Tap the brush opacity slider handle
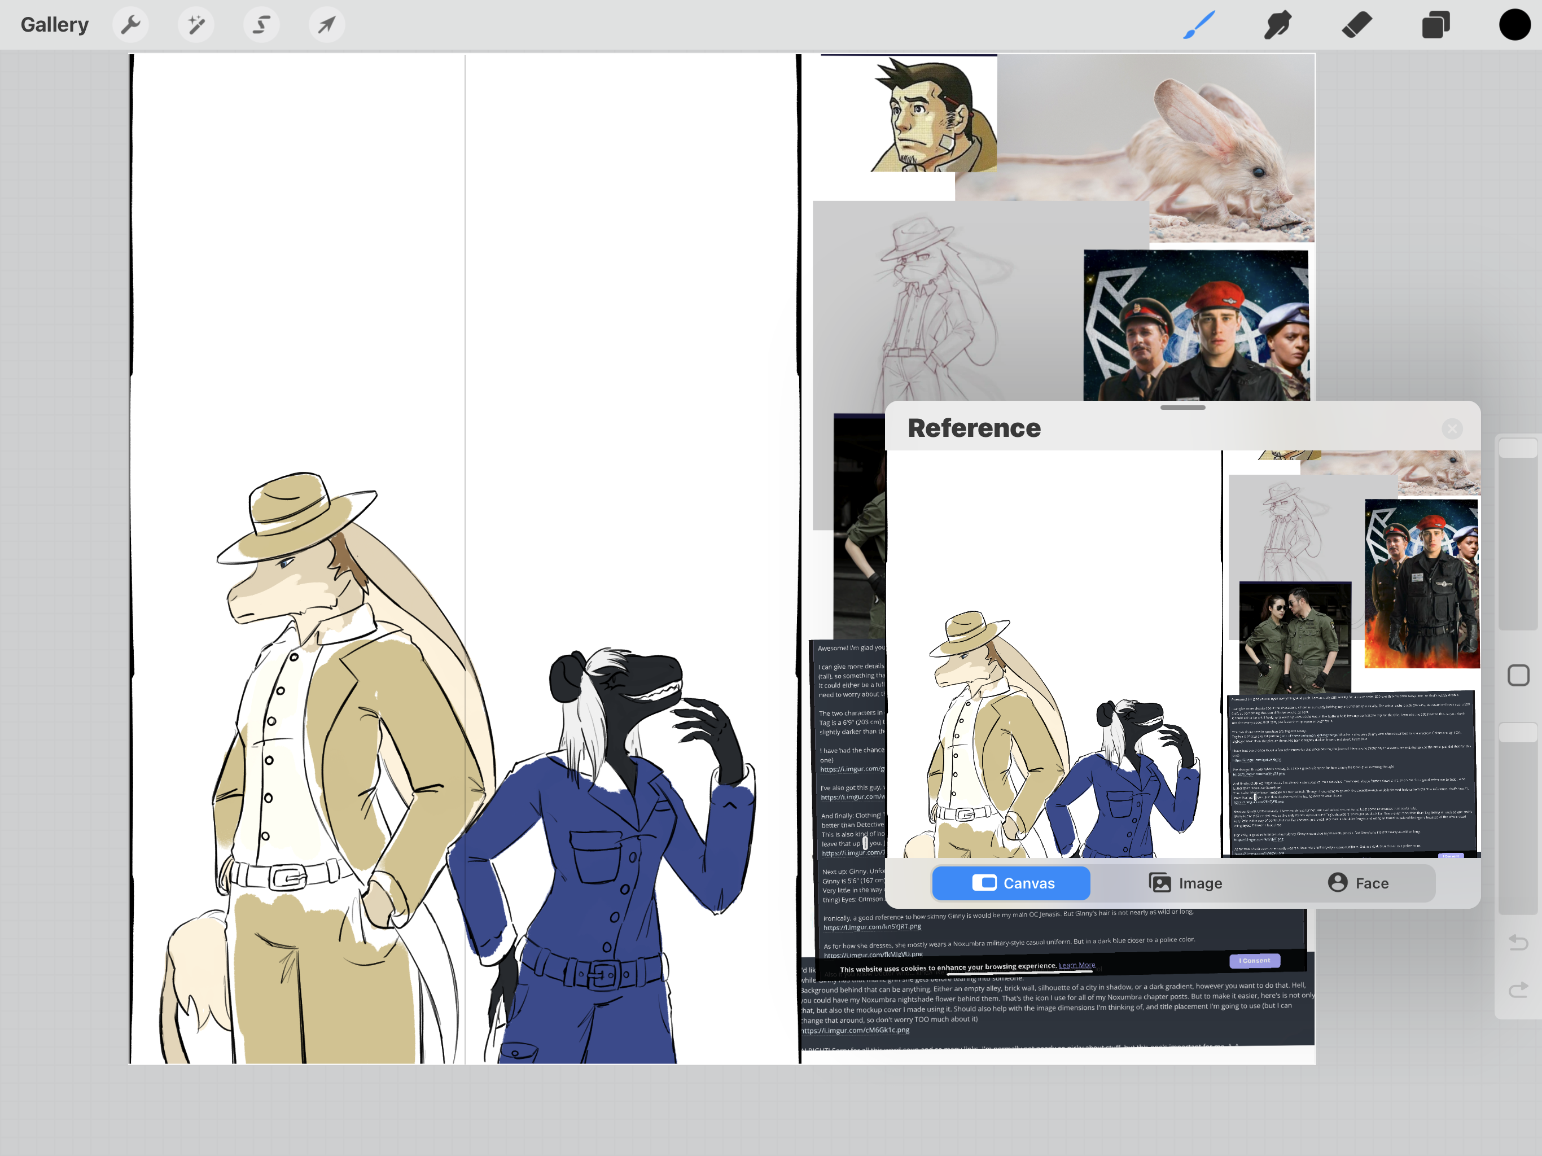Viewport: 1542px width, 1156px height. click(1518, 732)
